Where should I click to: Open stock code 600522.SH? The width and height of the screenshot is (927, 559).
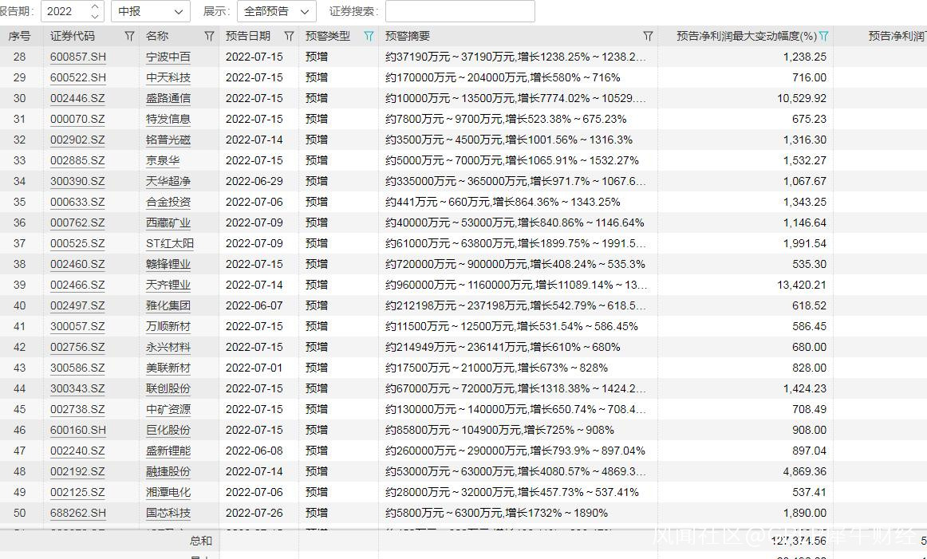[78, 77]
